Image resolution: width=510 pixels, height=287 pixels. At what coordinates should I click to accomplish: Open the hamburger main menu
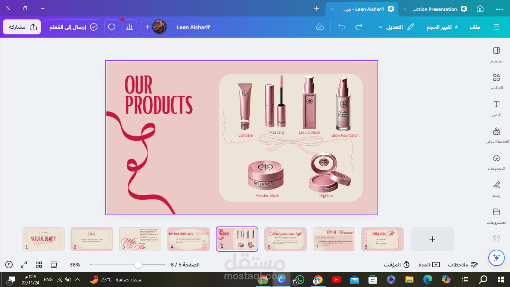496,27
